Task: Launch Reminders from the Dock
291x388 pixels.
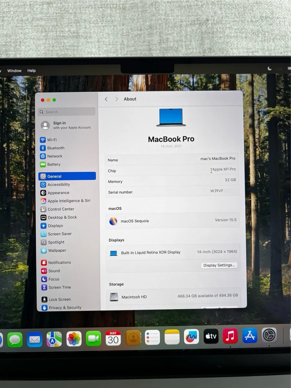Action: (x=152, y=337)
